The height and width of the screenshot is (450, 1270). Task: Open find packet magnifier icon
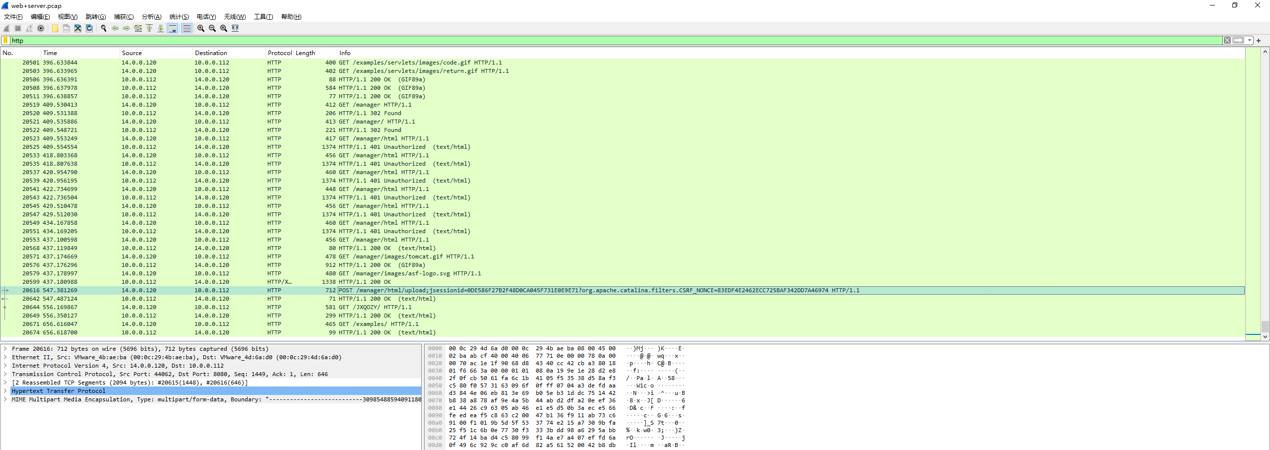pos(104,28)
